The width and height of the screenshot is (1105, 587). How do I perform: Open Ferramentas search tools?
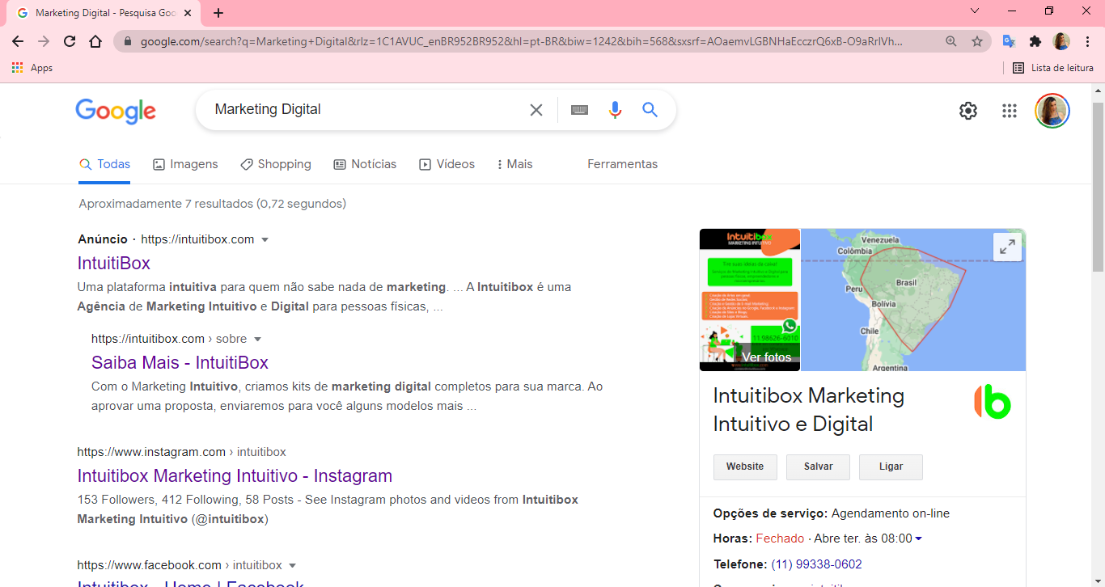(x=622, y=164)
